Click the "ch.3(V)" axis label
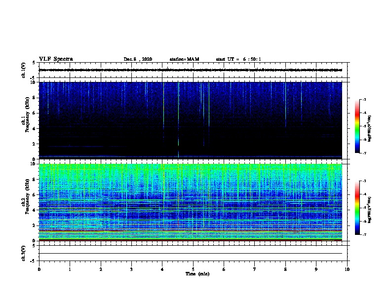The image size is (391, 302). [x=24, y=253]
